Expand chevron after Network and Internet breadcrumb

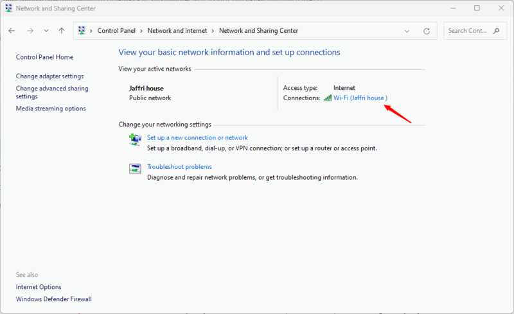coord(213,31)
